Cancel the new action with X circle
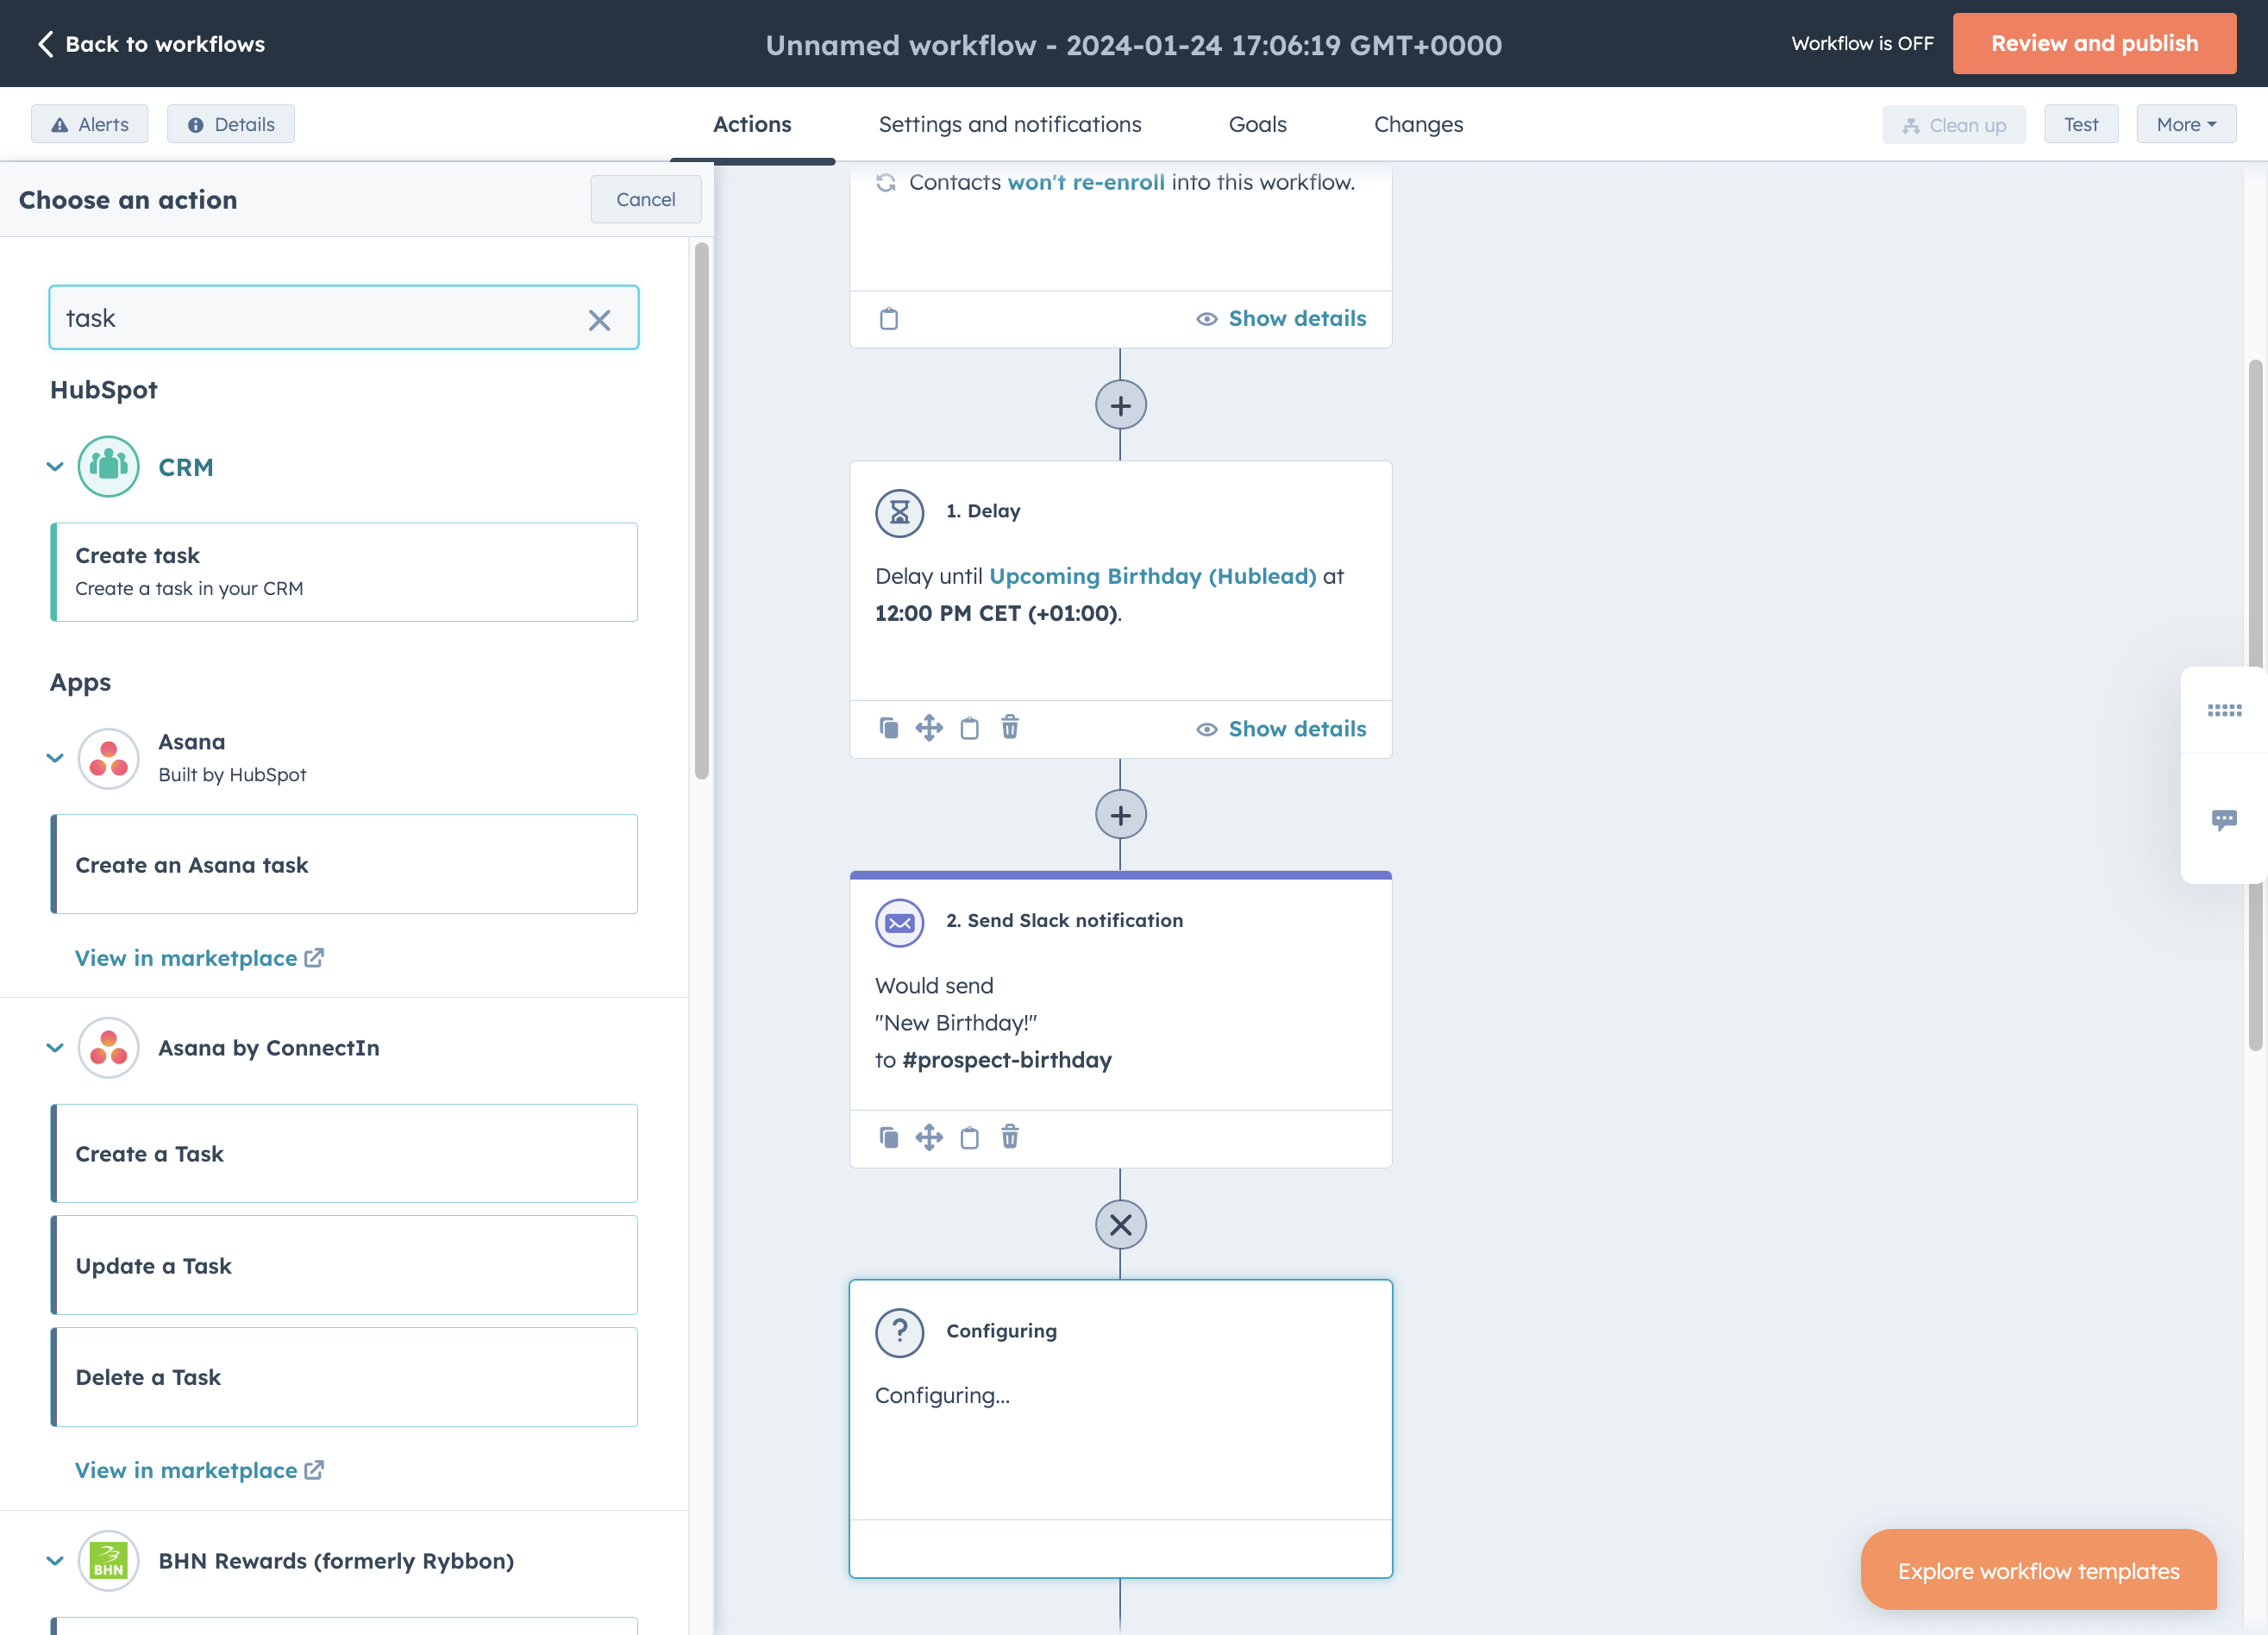The image size is (2268, 1635). point(1120,1225)
